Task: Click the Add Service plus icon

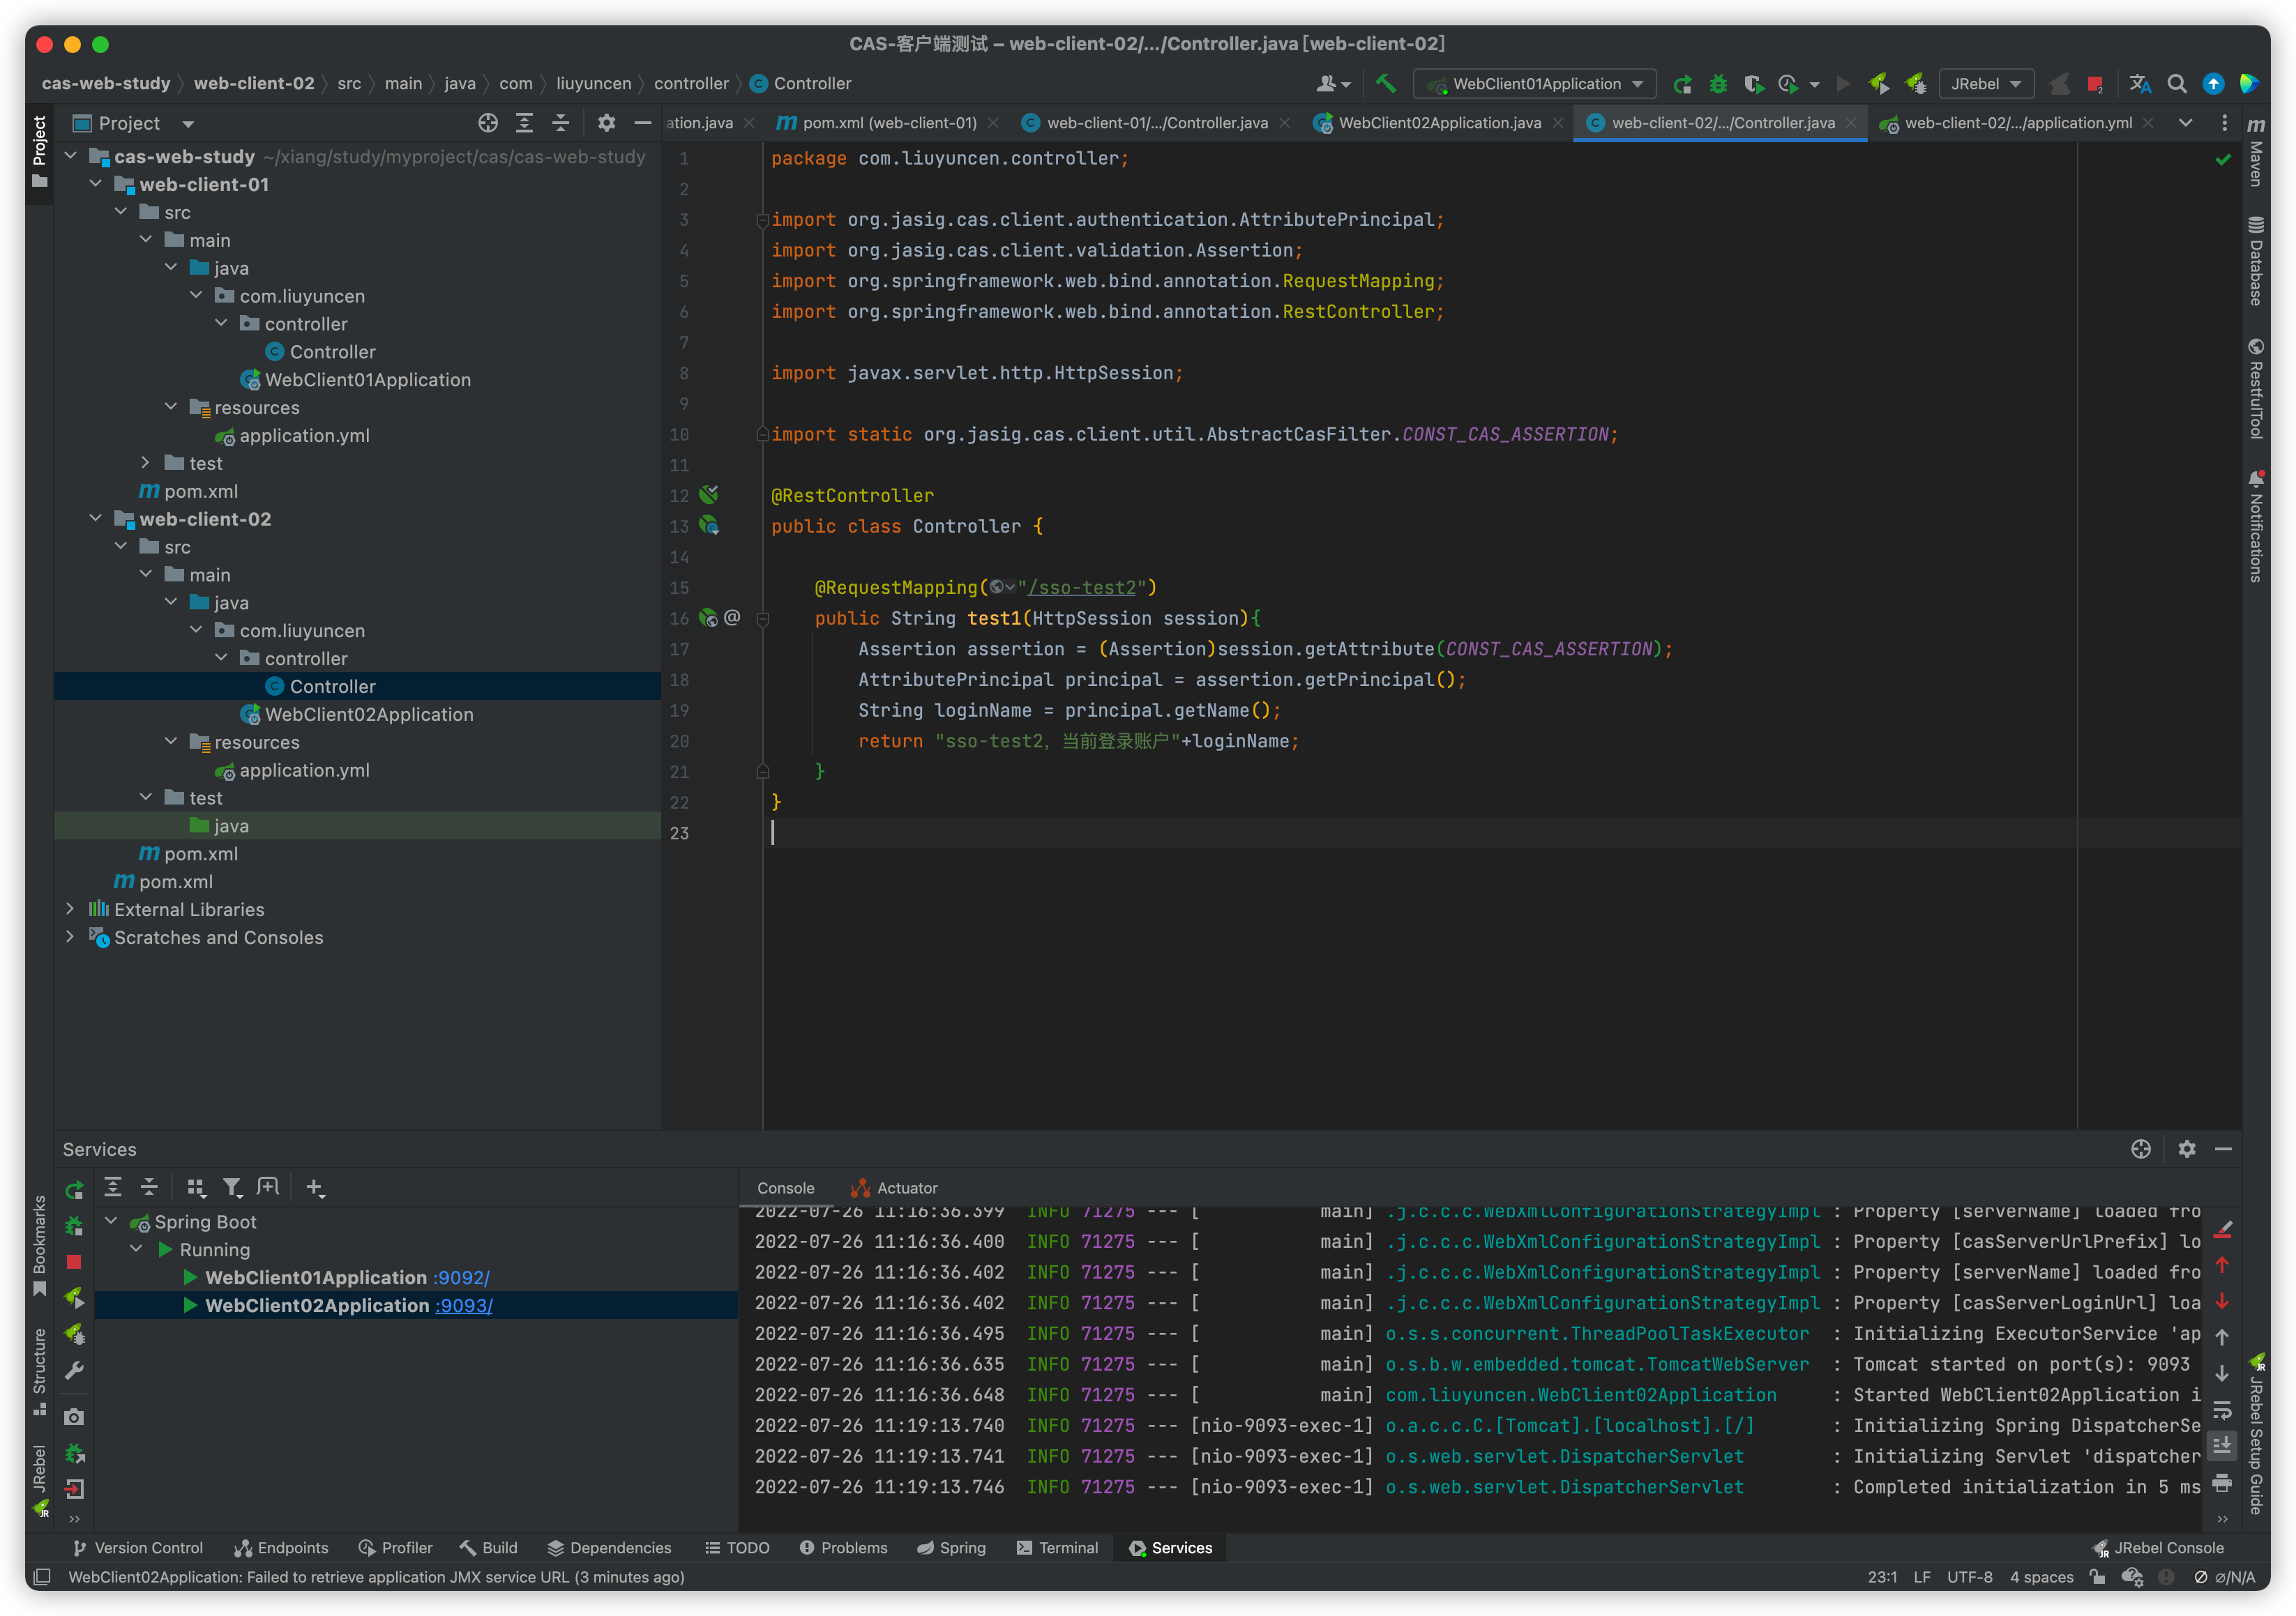Action: click(x=315, y=1187)
